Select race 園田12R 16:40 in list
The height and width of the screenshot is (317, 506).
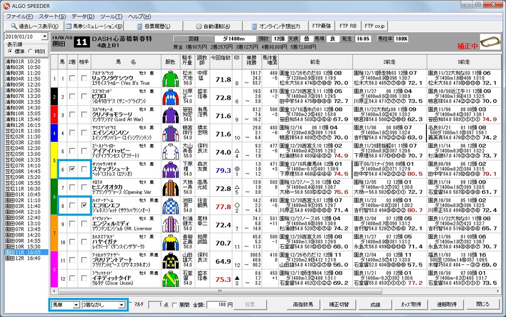click(23, 258)
